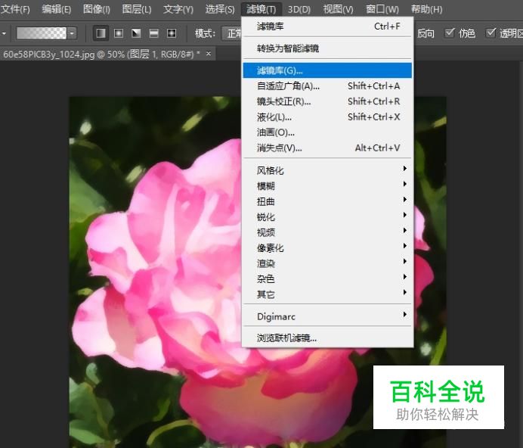
Task: Close the 滤镜(T) menu in menu bar
Action: tap(261, 9)
